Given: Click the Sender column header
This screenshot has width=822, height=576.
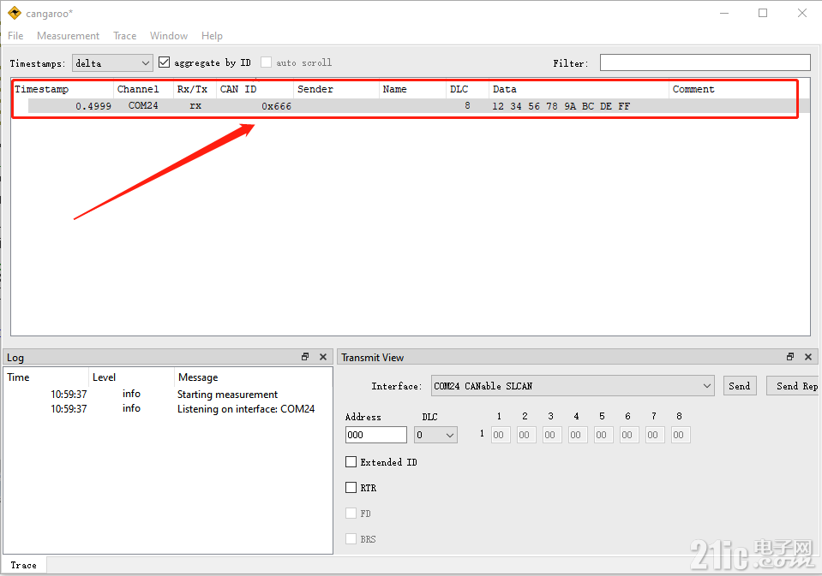Looking at the screenshot, I should (336, 89).
